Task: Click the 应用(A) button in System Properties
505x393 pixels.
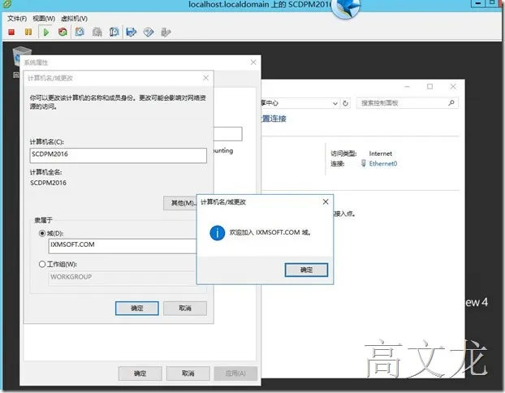Action: pos(235,374)
